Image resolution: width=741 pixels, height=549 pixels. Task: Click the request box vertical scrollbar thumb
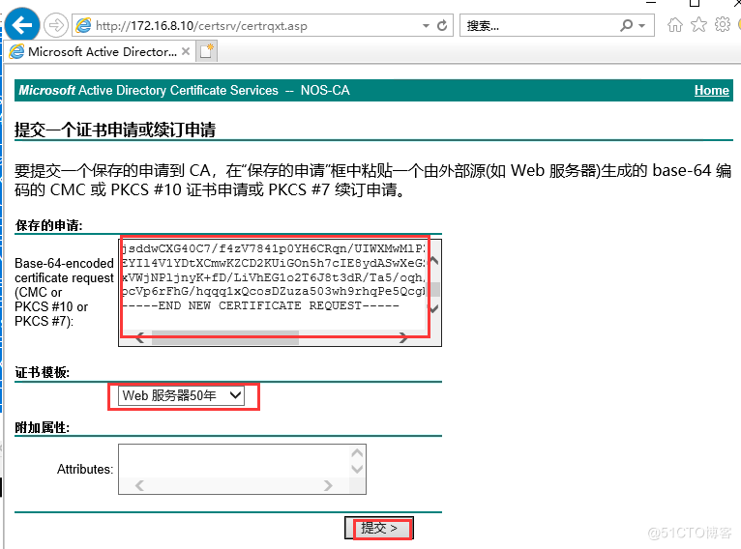click(x=434, y=289)
